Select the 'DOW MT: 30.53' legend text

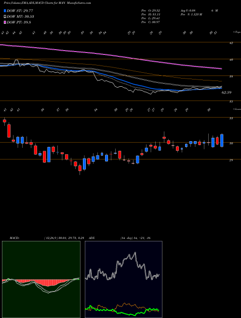pyautogui.click(x=20, y=17)
